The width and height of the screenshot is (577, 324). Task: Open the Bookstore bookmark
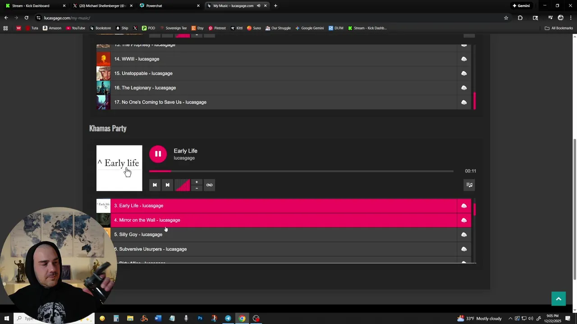tap(100, 28)
